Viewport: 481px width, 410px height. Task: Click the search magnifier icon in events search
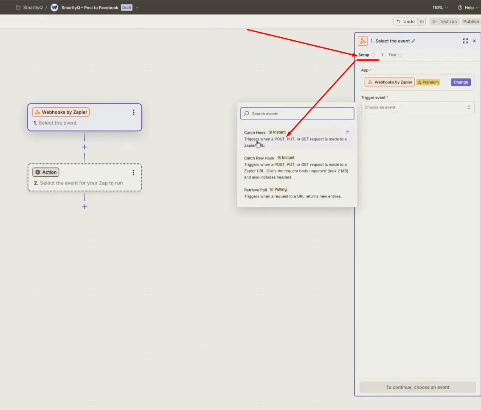coord(247,113)
